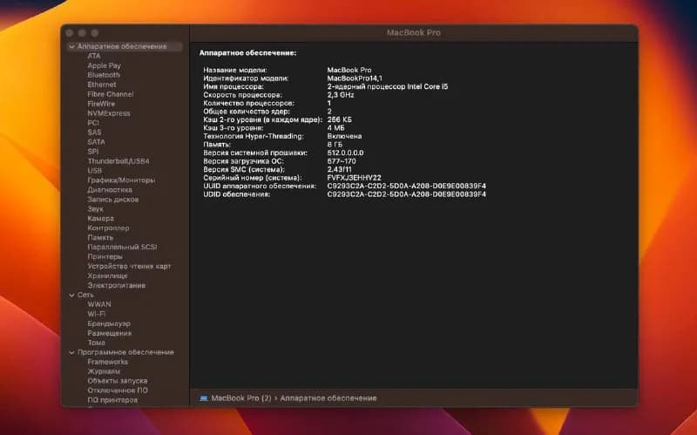This screenshot has width=697, height=435.
Task: Select Журналы in the sidebar
Action: point(104,371)
